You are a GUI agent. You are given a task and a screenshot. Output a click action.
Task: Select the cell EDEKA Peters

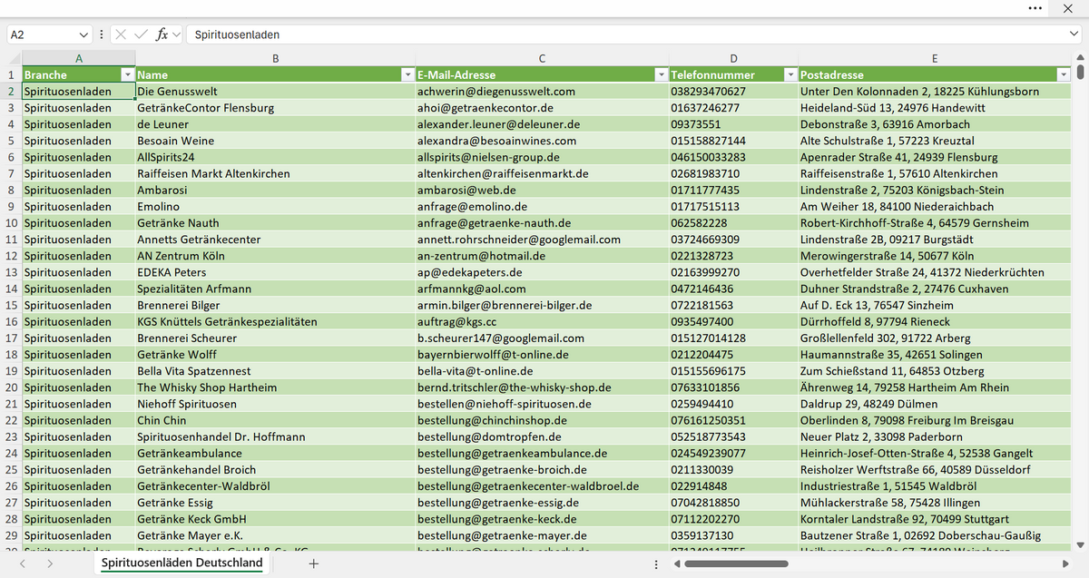point(276,272)
